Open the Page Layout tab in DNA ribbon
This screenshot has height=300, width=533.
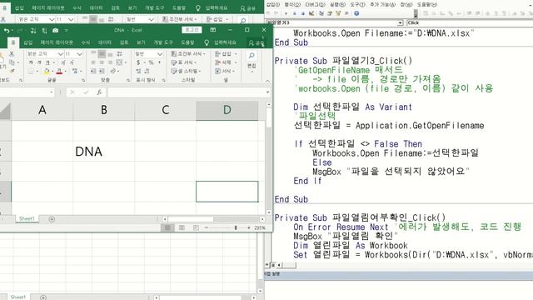tap(57, 42)
